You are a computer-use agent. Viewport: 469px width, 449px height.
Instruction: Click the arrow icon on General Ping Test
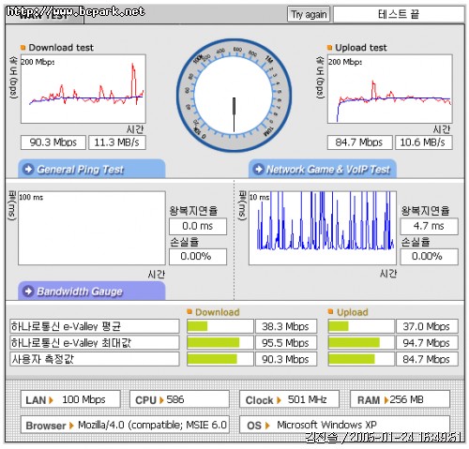tap(28, 169)
